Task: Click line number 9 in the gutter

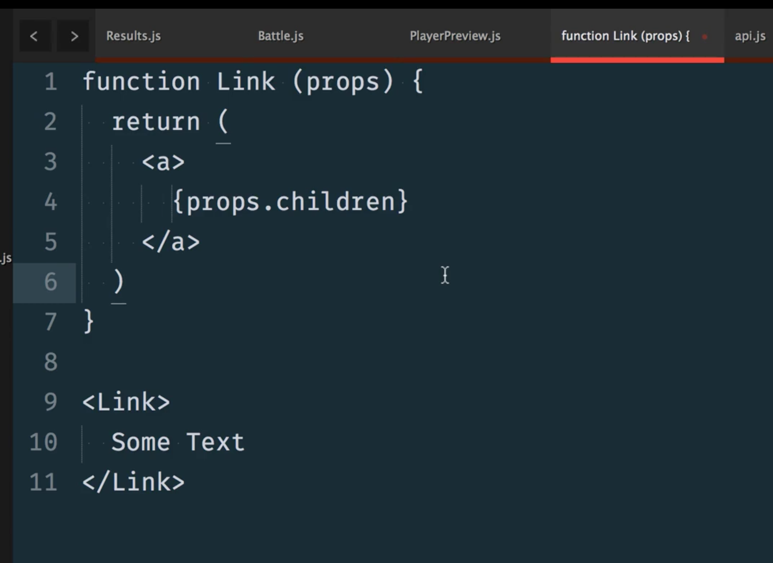Action: tap(51, 402)
